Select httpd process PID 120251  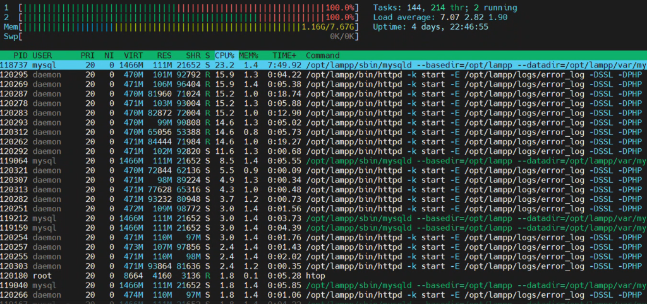(x=323, y=208)
